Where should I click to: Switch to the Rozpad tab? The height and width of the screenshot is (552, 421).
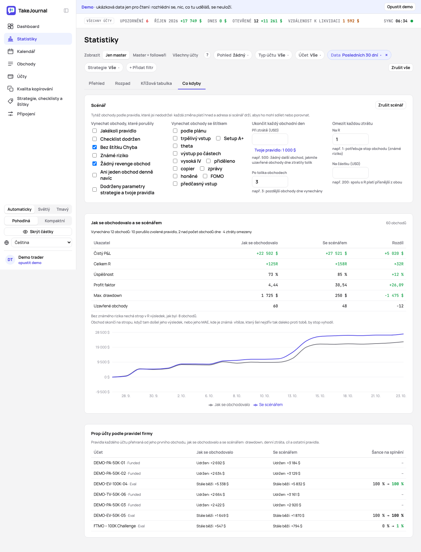pos(123,84)
